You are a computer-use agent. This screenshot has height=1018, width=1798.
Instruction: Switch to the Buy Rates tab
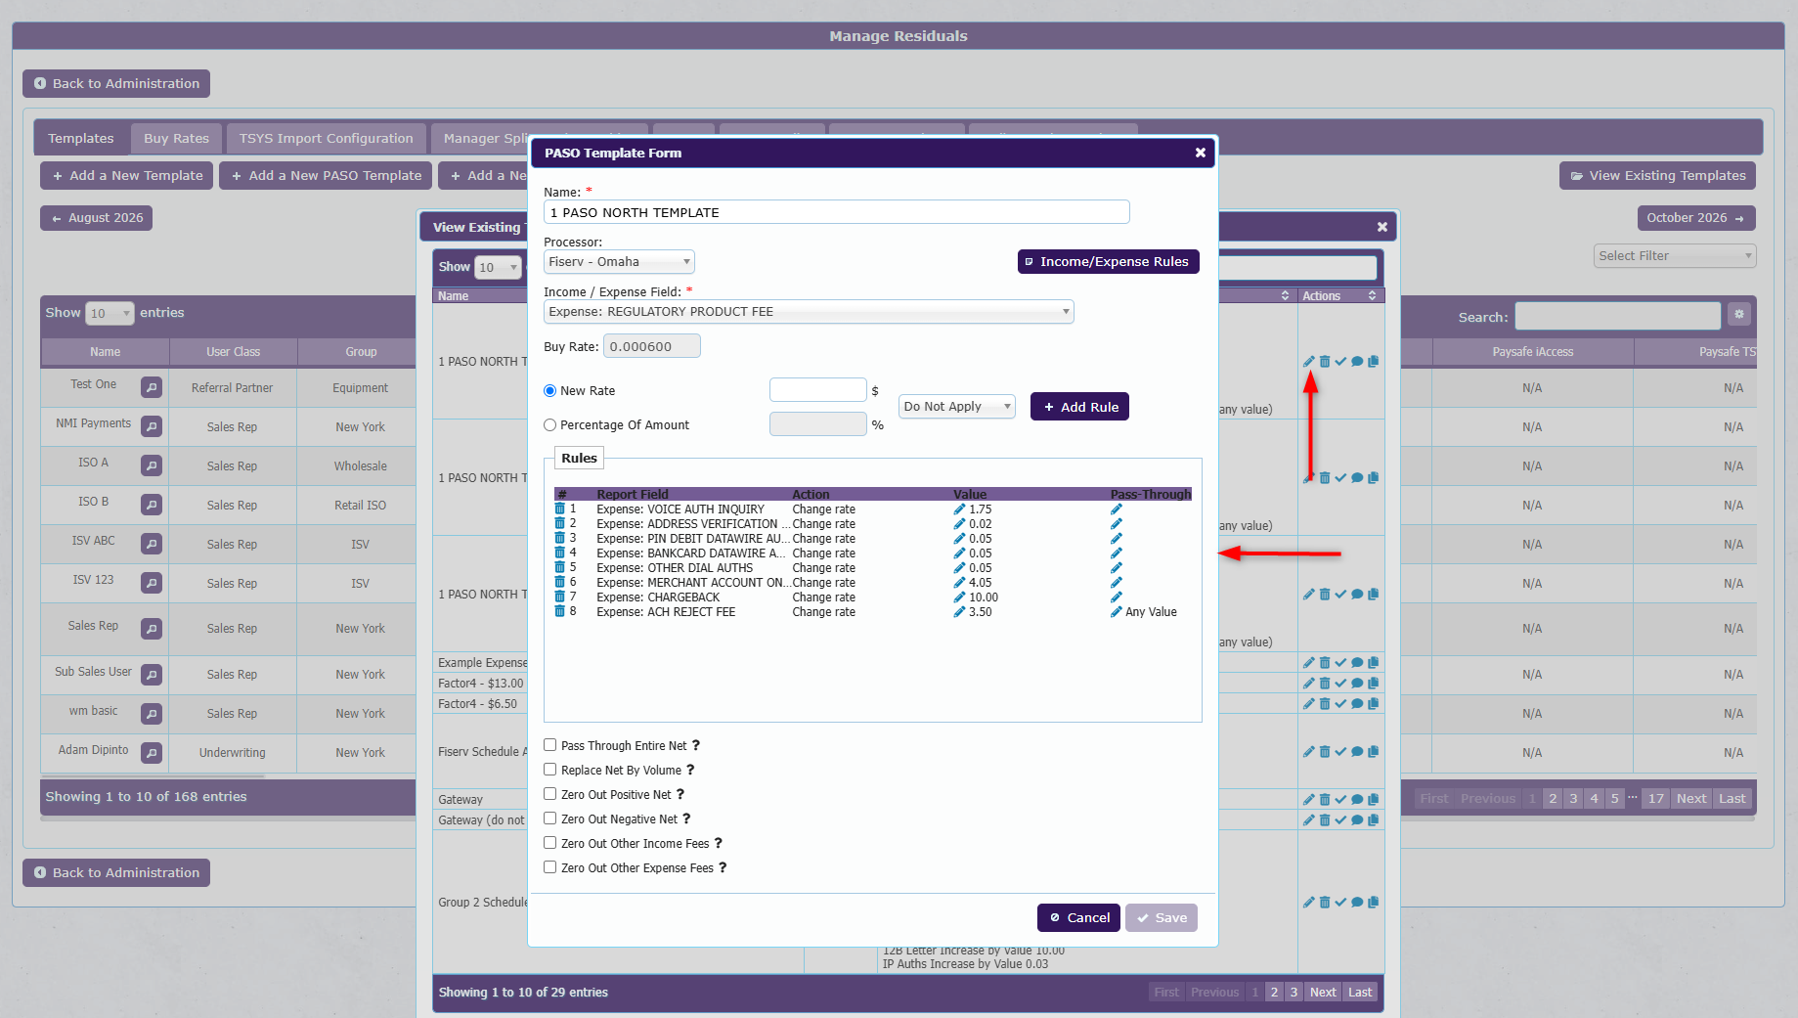pyautogui.click(x=177, y=138)
